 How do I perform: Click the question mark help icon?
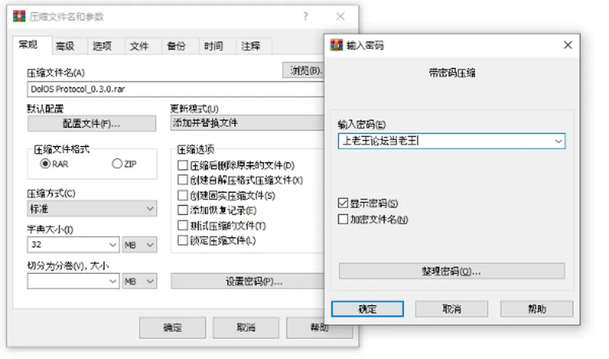point(306,16)
